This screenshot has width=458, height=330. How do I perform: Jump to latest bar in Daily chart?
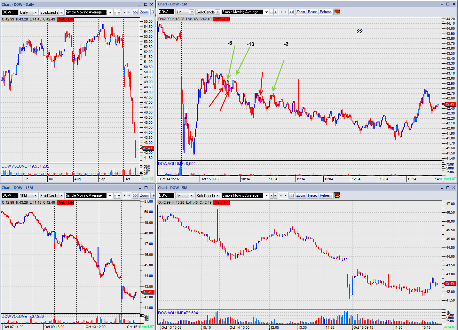coord(135,12)
